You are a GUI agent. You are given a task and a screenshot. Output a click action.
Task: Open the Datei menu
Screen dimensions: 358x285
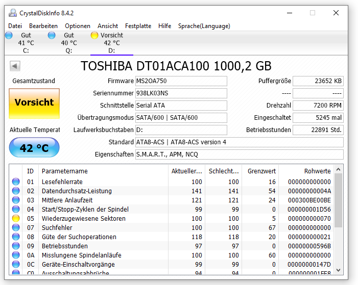coord(15,26)
